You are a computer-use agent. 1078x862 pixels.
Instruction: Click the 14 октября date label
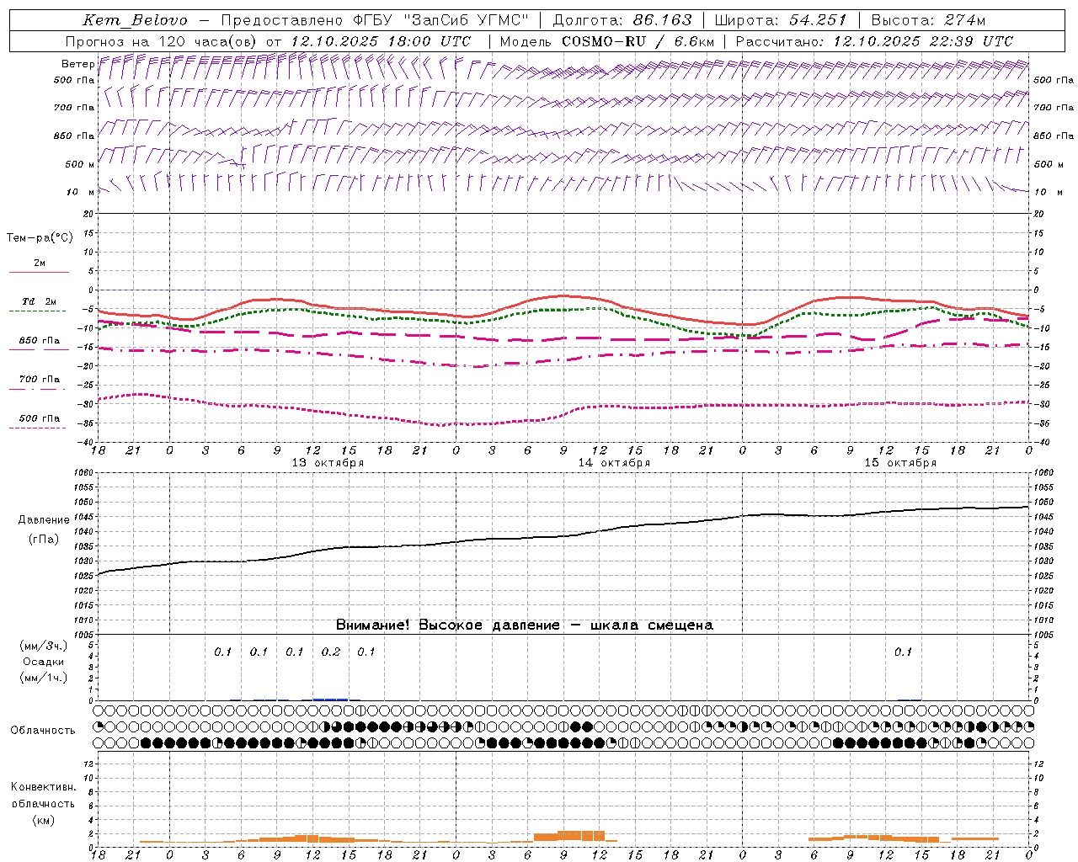pyautogui.click(x=614, y=463)
